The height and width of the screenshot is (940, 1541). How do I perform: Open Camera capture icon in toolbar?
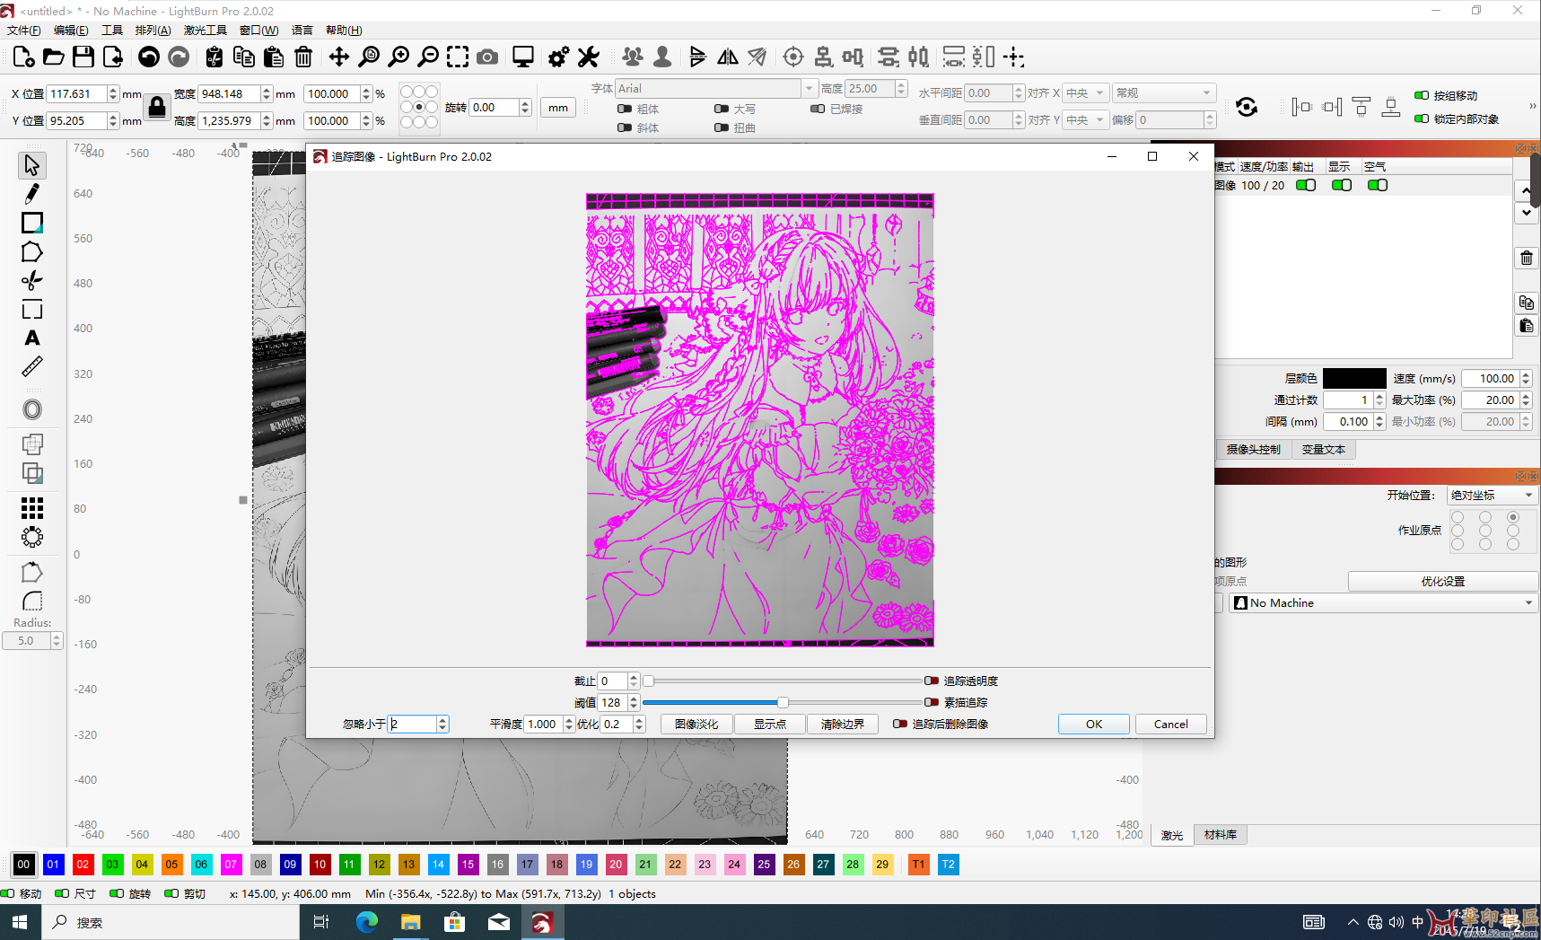pyautogui.click(x=487, y=57)
